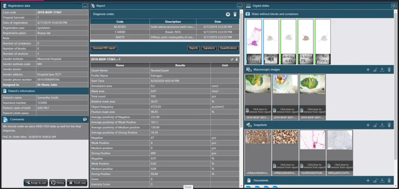
Task: Sort by the Description column header
Action: click(x=173, y=21)
